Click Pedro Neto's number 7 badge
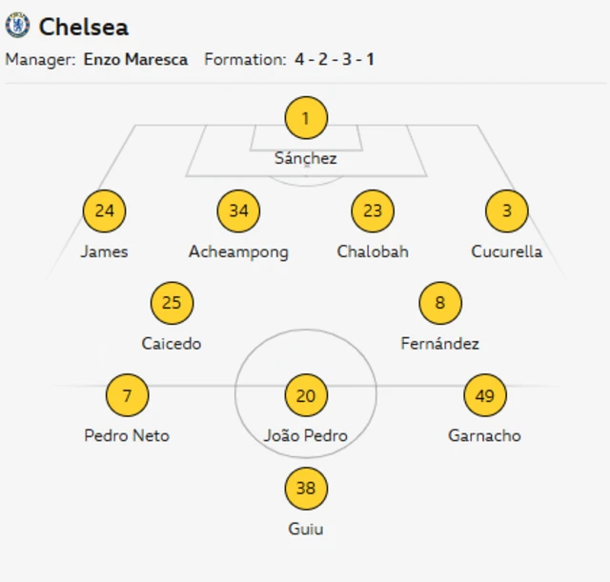Viewport: 610px width, 582px height. click(127, 395)
